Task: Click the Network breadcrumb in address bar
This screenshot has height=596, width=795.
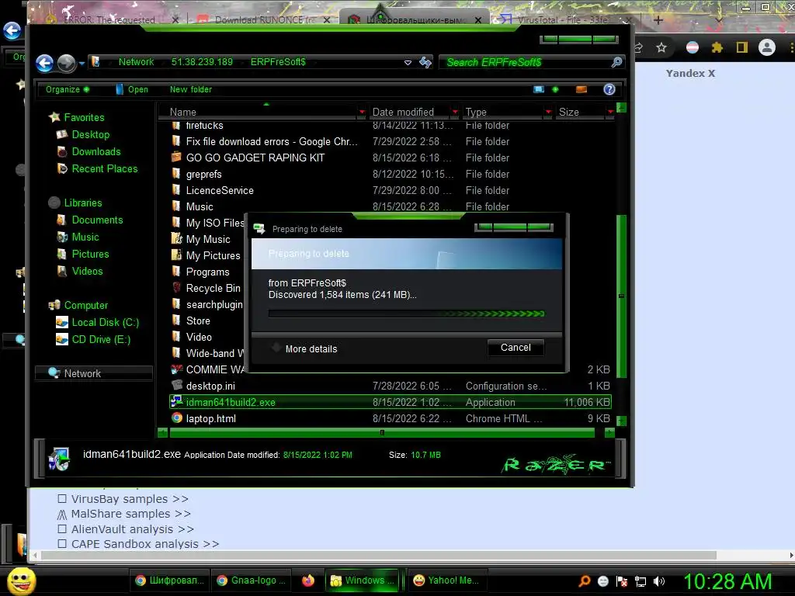Action: click(136, 62)
